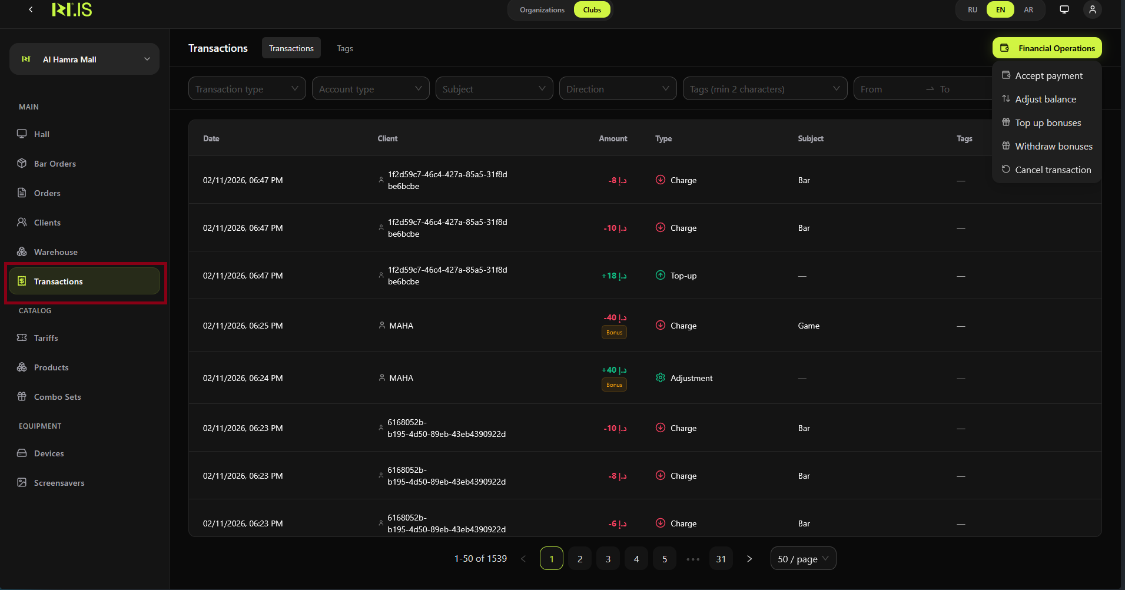Viewport: 1125px width, 590px height.
Task: Change the 50 per page setting
Action: point(802,558)
